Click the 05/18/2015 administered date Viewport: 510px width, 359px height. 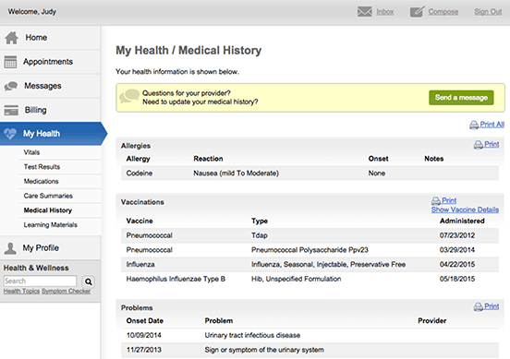coord(457,279)
